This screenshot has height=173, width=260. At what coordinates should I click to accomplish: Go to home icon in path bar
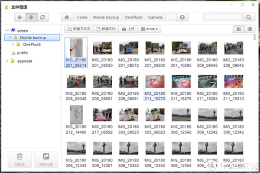[x=67, y=17]
